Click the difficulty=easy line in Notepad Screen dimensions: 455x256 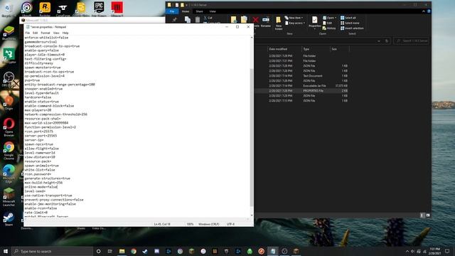[38, 63]
